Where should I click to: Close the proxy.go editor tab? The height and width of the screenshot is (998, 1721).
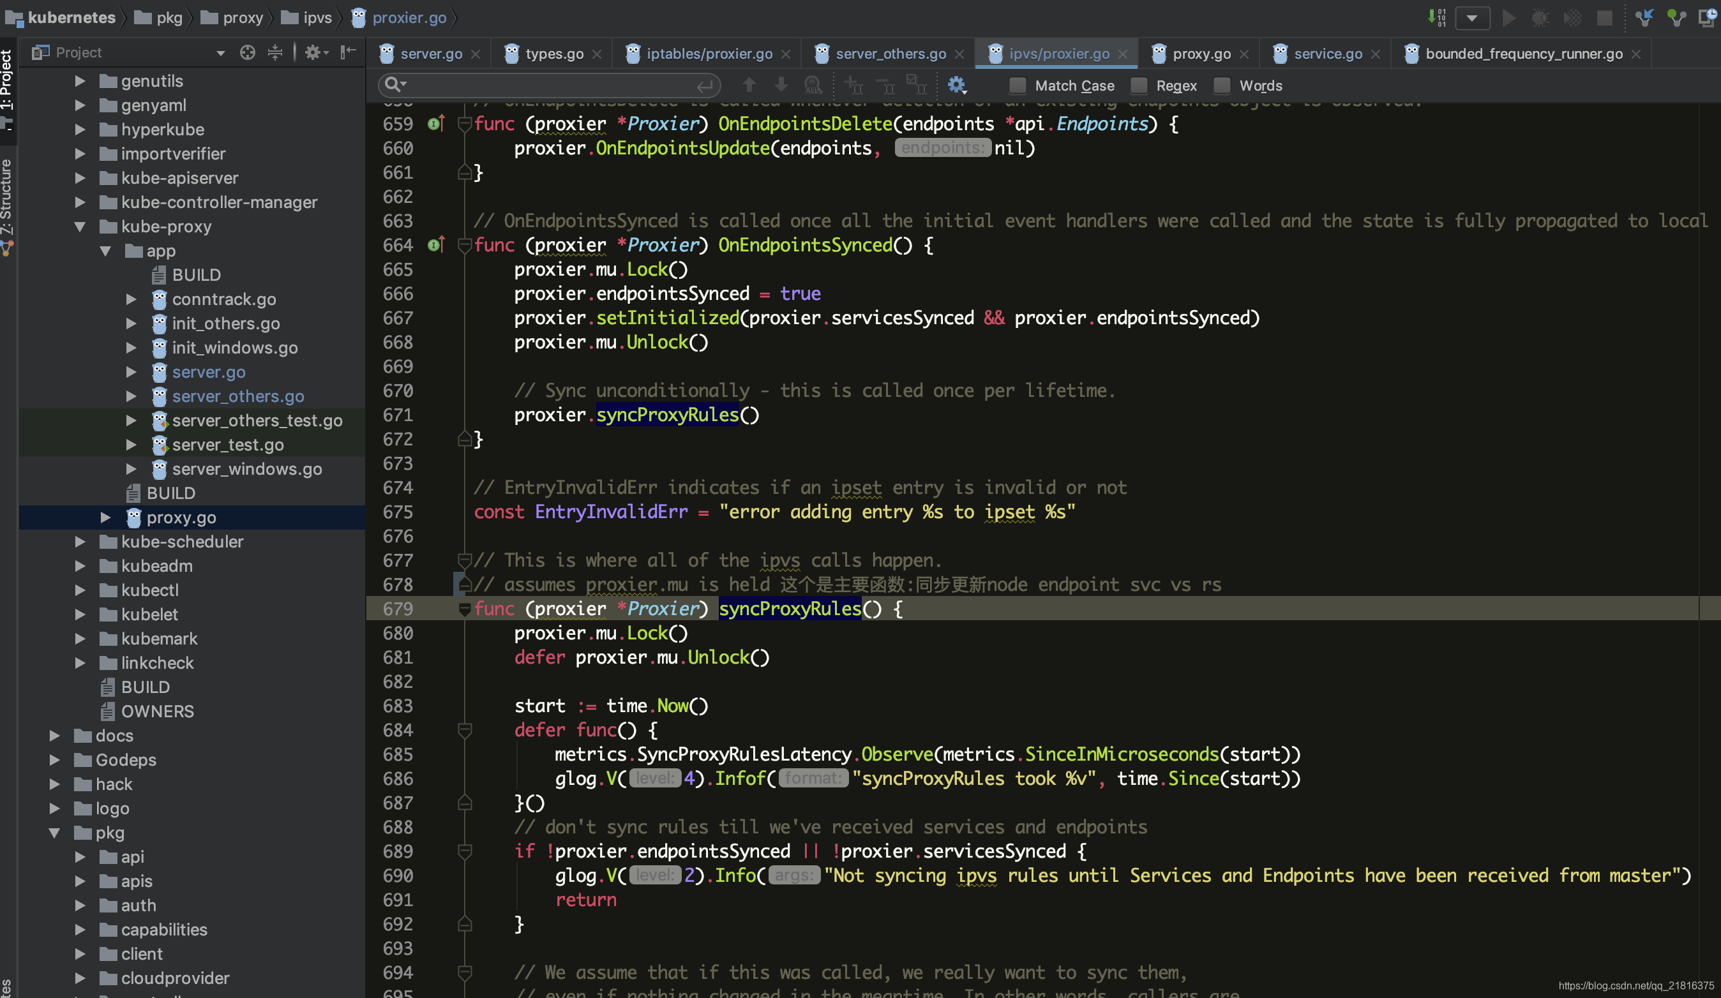pyautogui.click(x=1244, y=54)
